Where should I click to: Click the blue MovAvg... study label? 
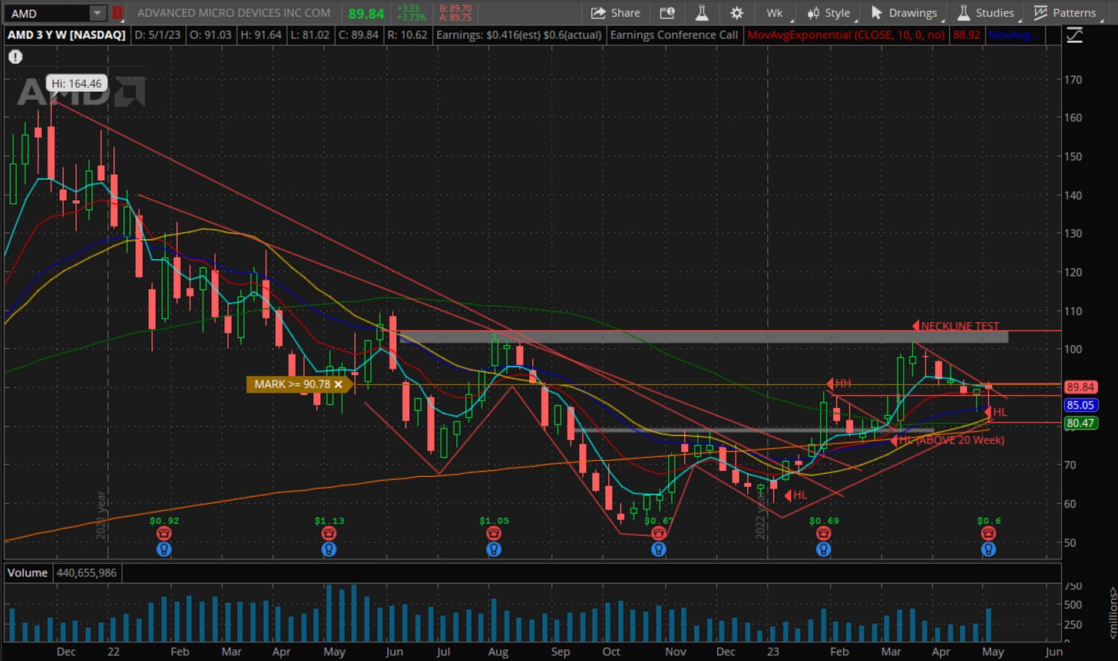1014,35
